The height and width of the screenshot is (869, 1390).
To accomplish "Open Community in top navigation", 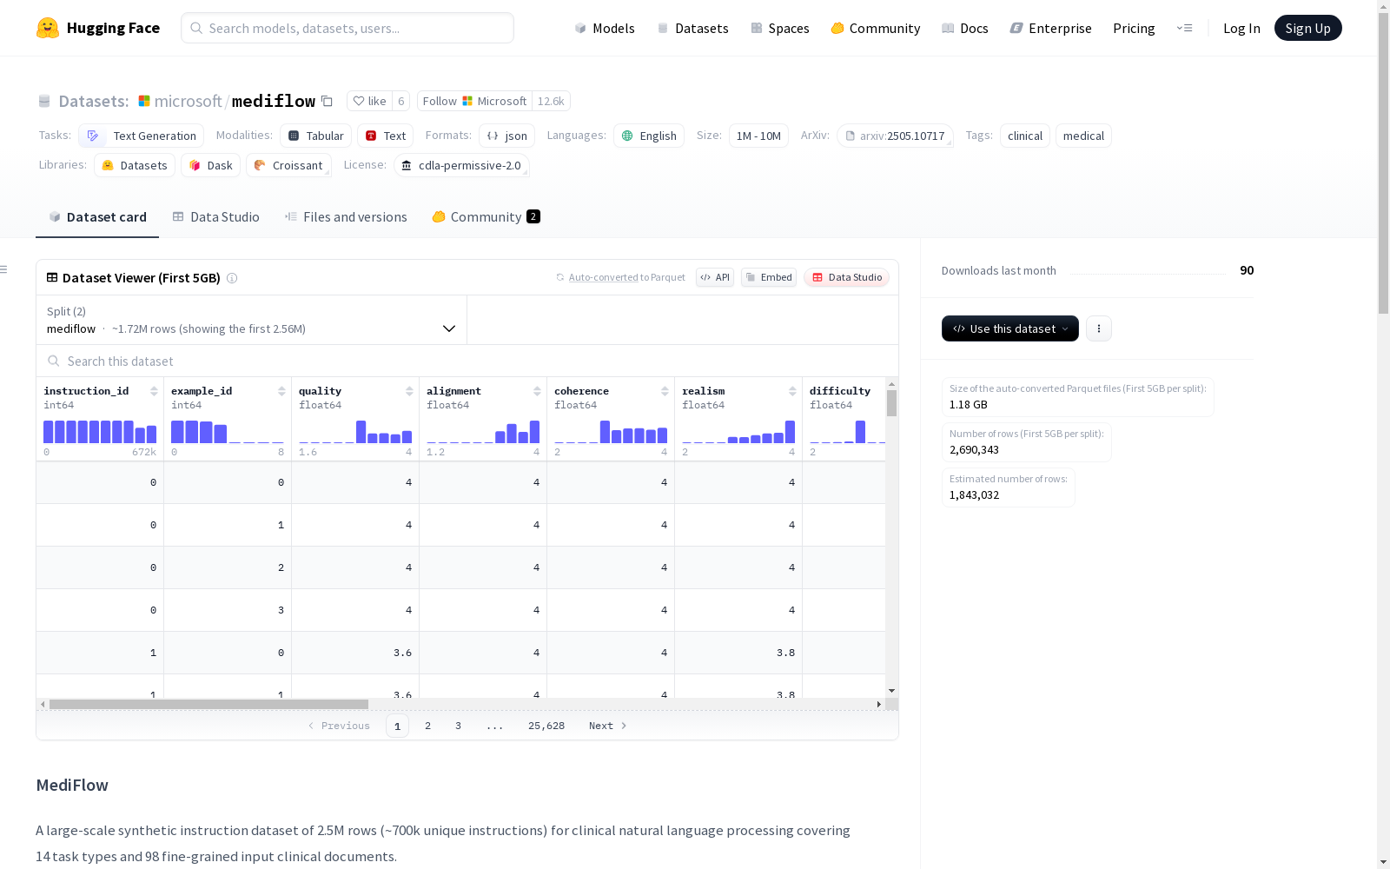I will [876, 28].
